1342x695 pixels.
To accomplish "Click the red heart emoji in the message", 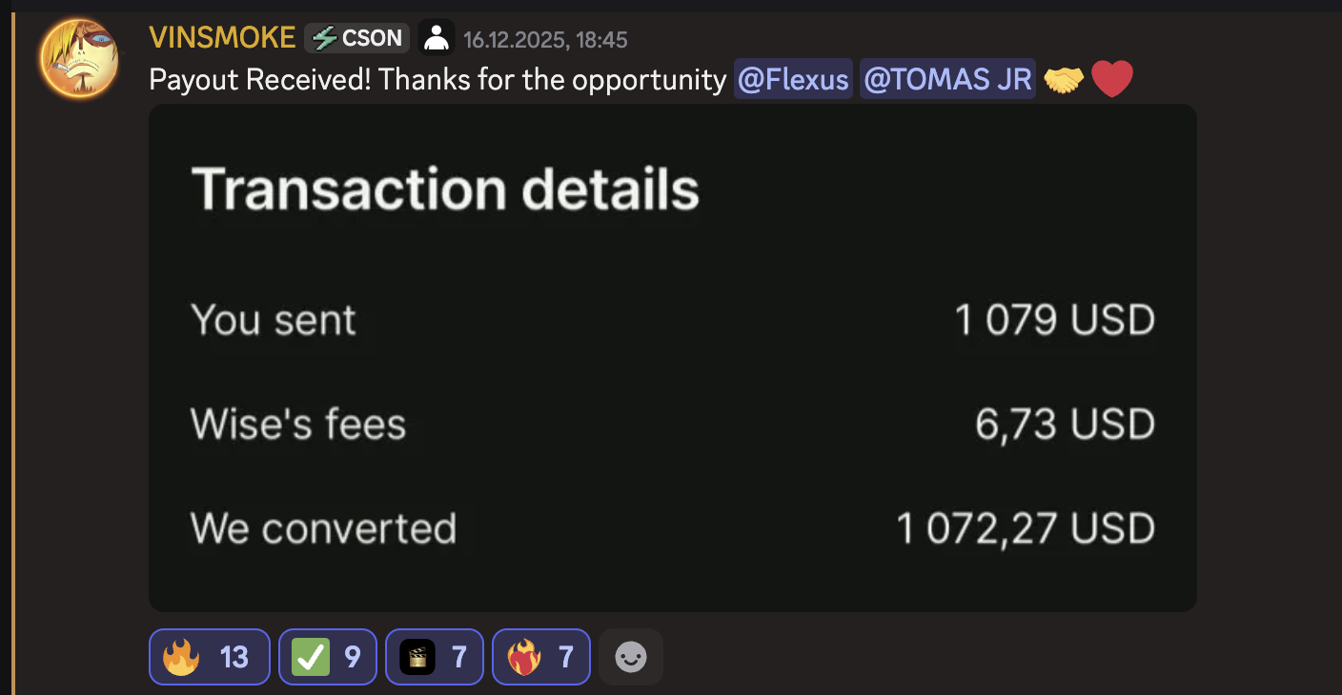I will (1111, 78).
